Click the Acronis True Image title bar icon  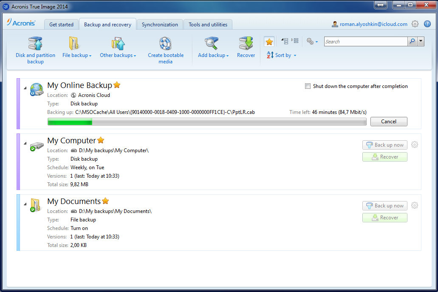coord(6,6)
